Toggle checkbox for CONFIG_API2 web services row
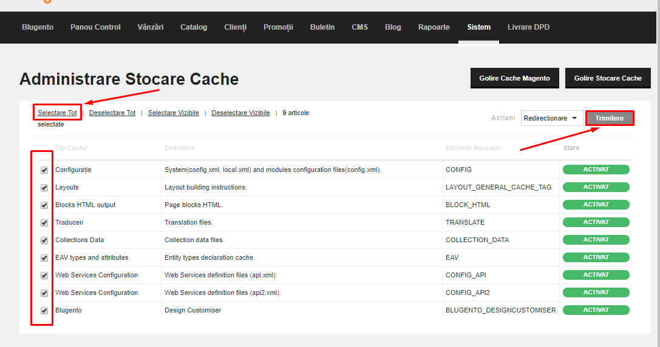The image size is (660, 347). point(44,293)
